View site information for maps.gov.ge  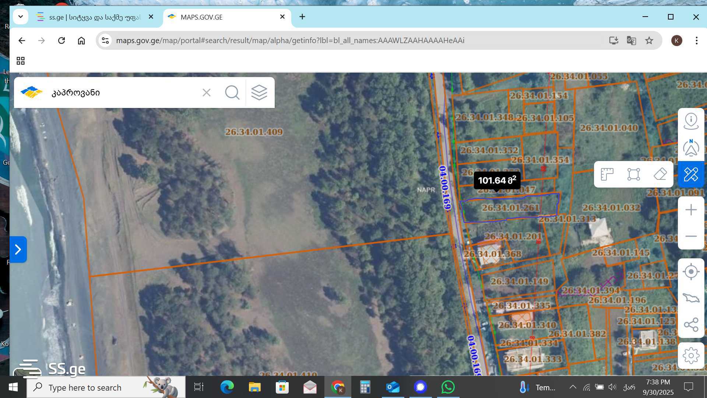click(105, 41)
